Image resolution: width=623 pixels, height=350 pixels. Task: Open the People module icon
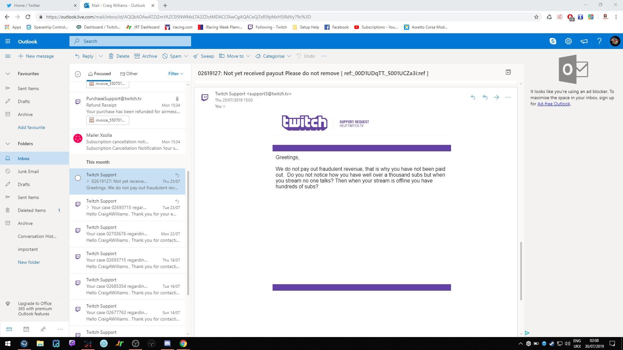(x=43, y=329)
